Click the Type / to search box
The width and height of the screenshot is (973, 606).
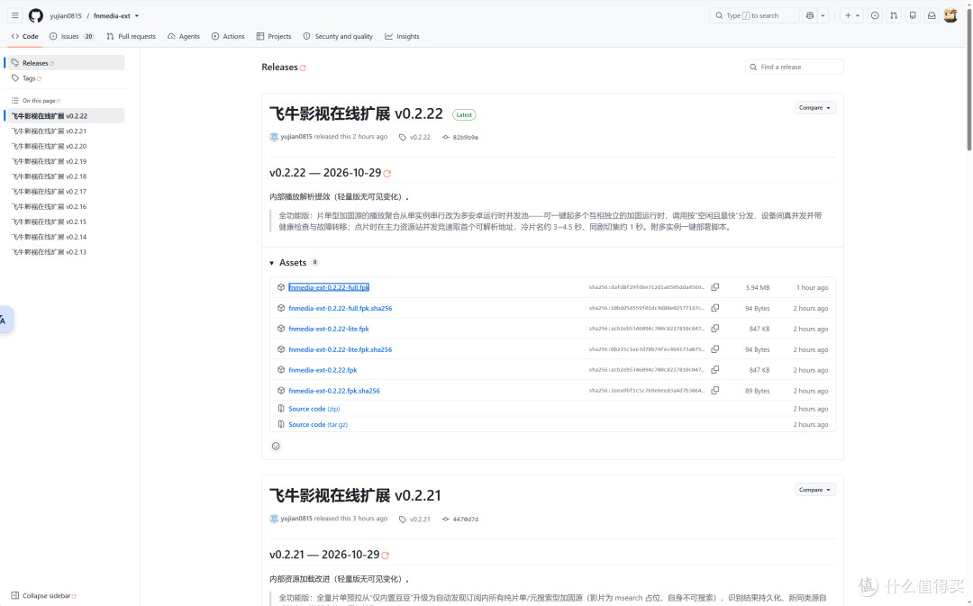tap(754, 15)
